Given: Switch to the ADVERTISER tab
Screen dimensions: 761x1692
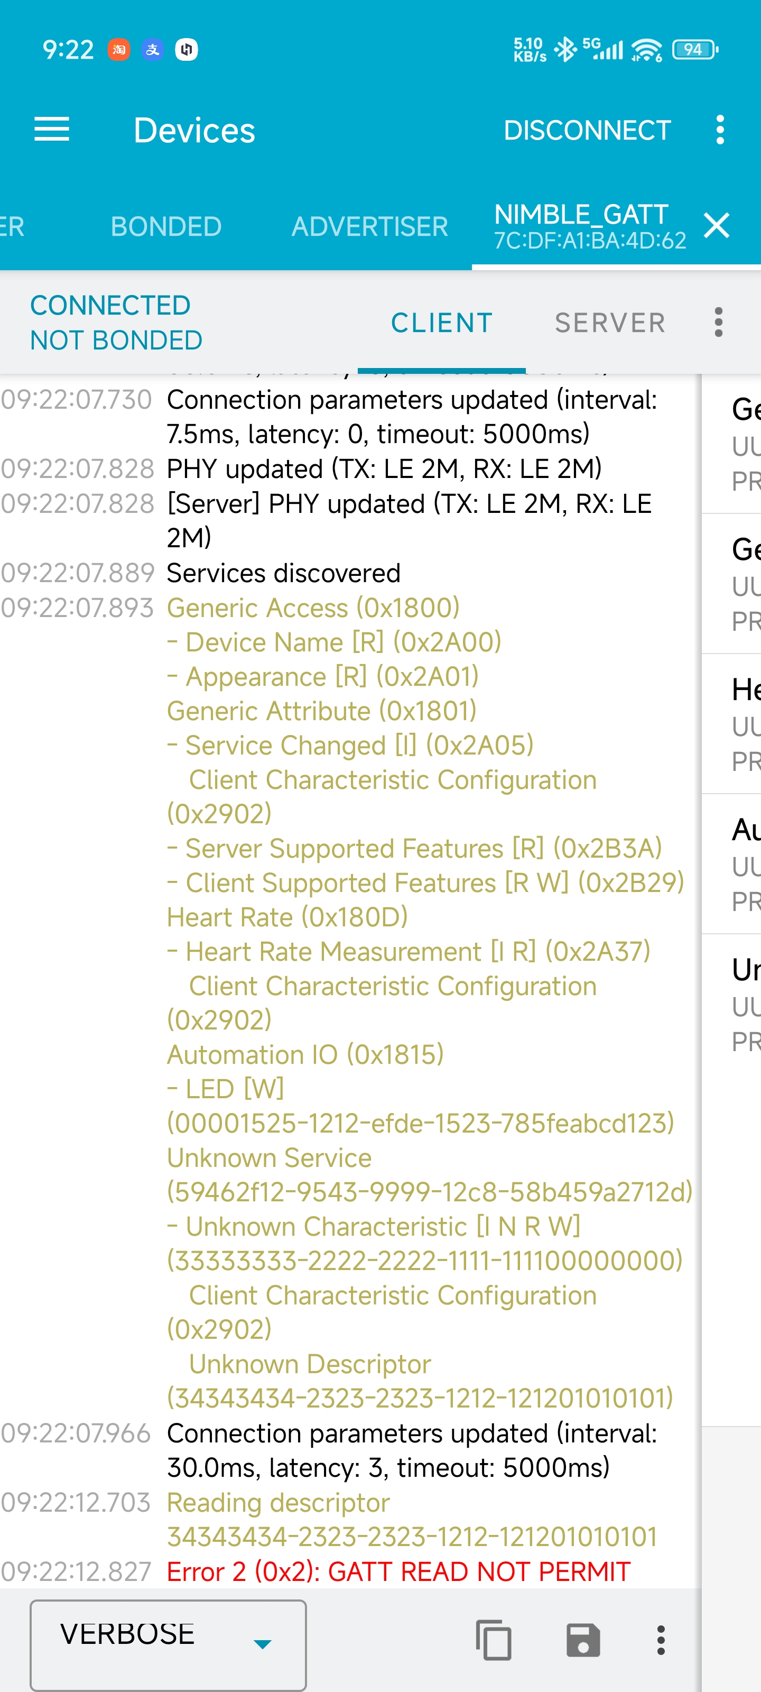Looking at the screenshot, I should 369,227.
